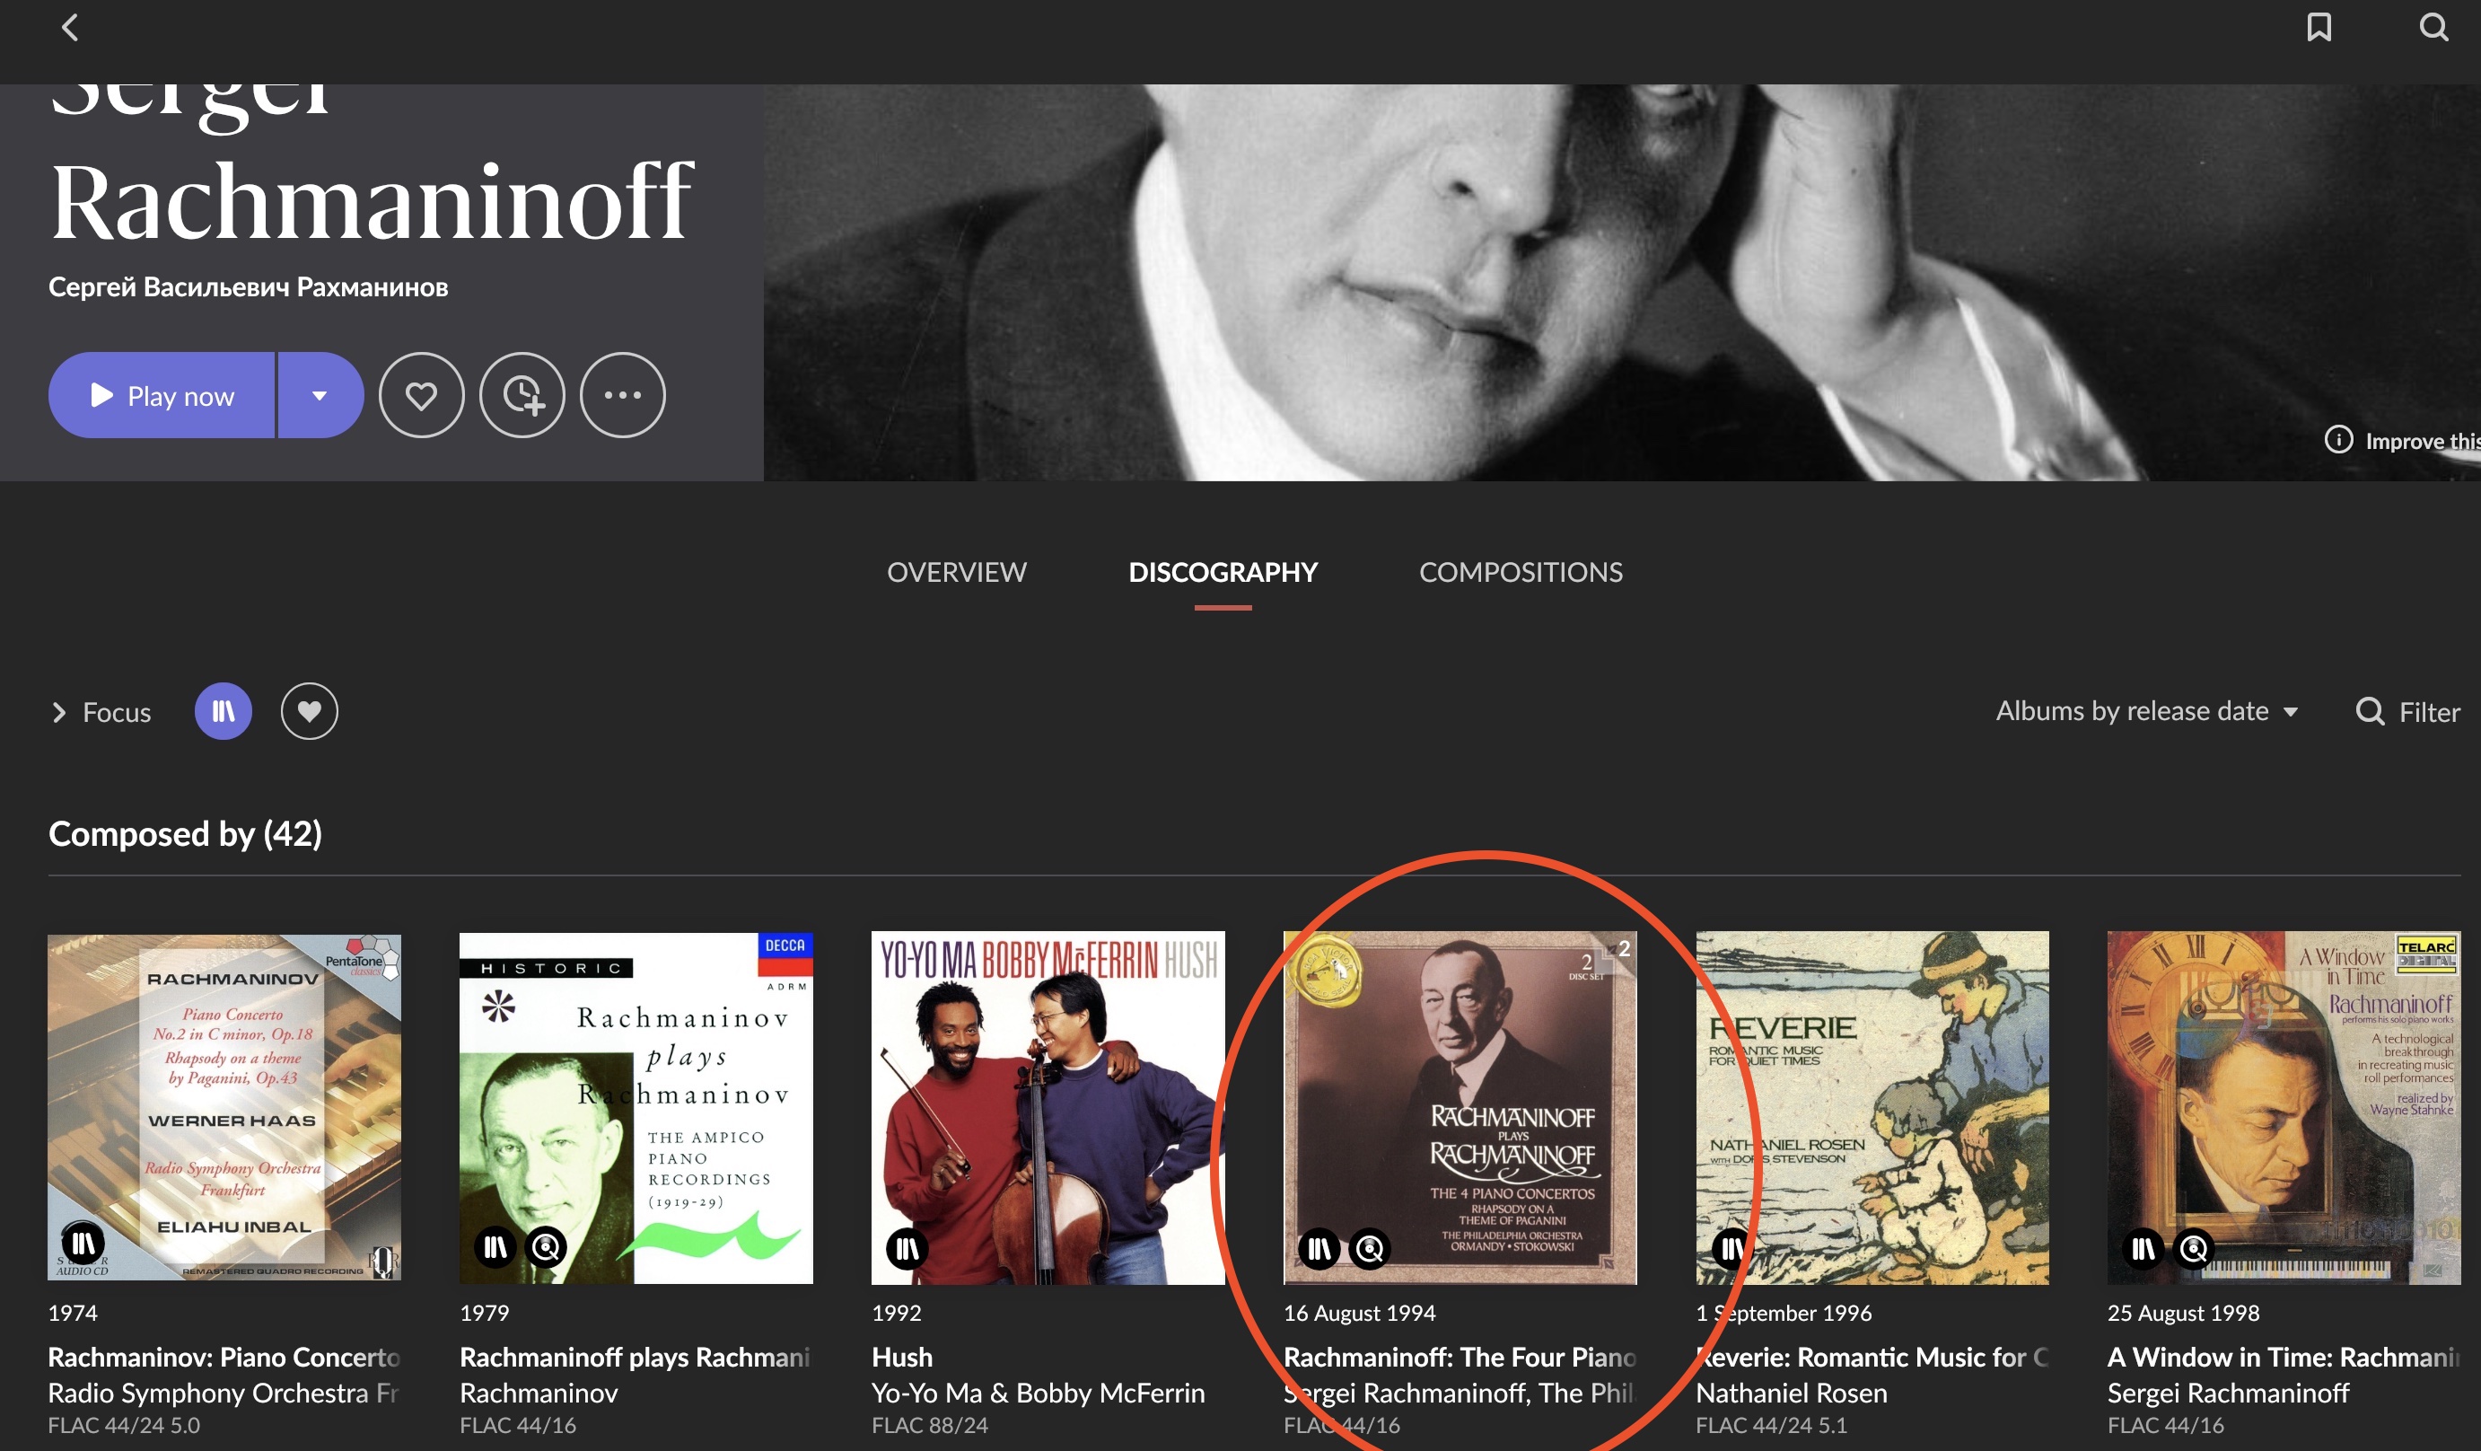
Task: Open Albums by release date sort menu
Action: click(x=2146, y=711)
